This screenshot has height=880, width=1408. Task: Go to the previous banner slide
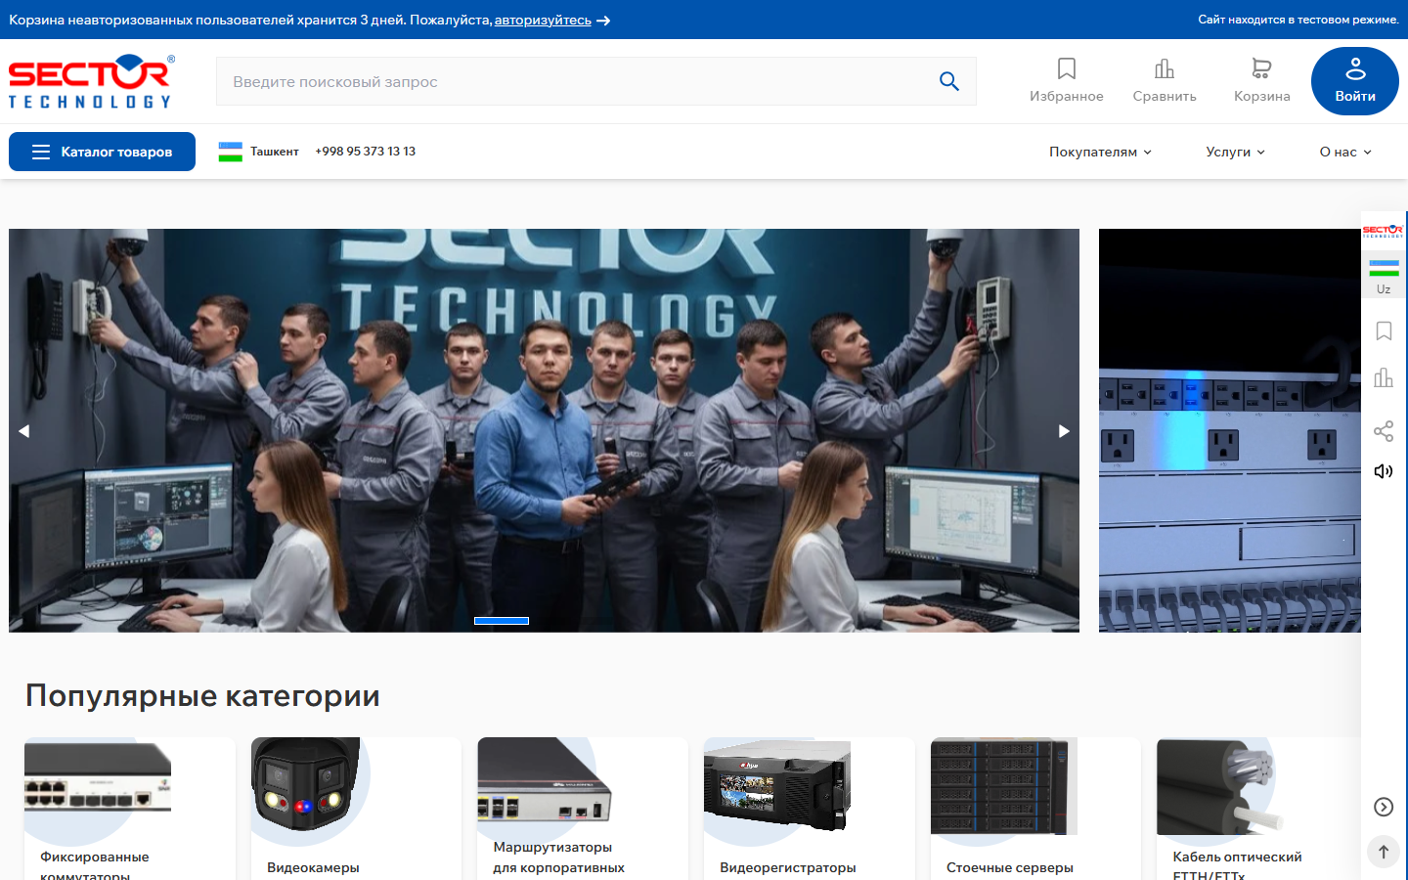[x=24, y=431]
